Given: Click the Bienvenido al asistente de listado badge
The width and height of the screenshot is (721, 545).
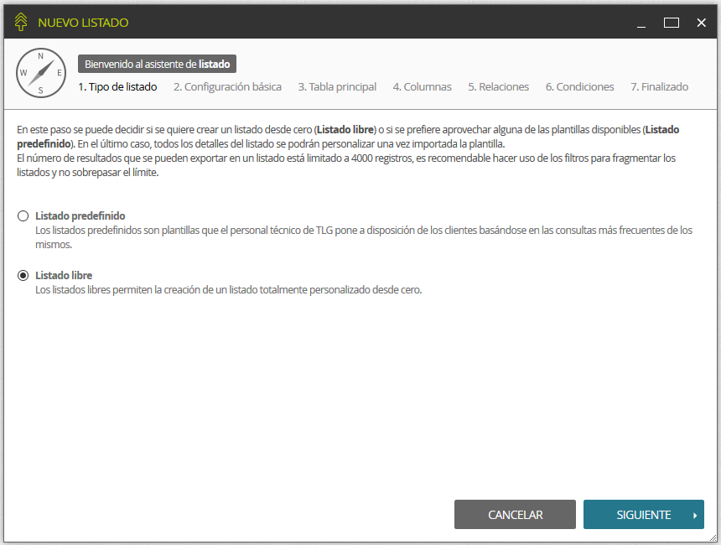Looking at the screenshot, I should point(156,63).
